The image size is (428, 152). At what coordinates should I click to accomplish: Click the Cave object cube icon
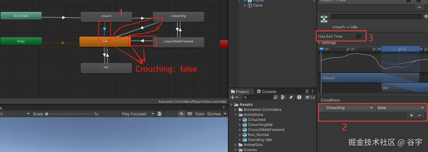pos(250,5)
